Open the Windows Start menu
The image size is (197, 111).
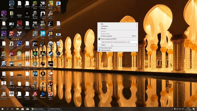coord(2,109)
